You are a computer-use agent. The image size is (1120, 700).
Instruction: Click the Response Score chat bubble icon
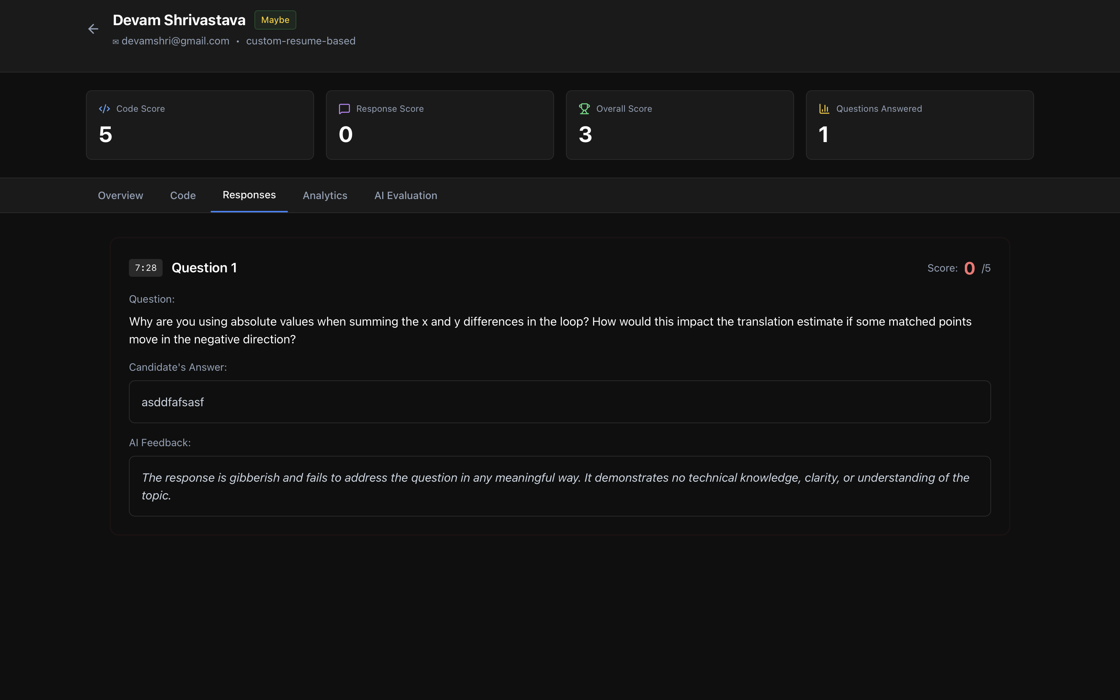click(x=344, y=109)
